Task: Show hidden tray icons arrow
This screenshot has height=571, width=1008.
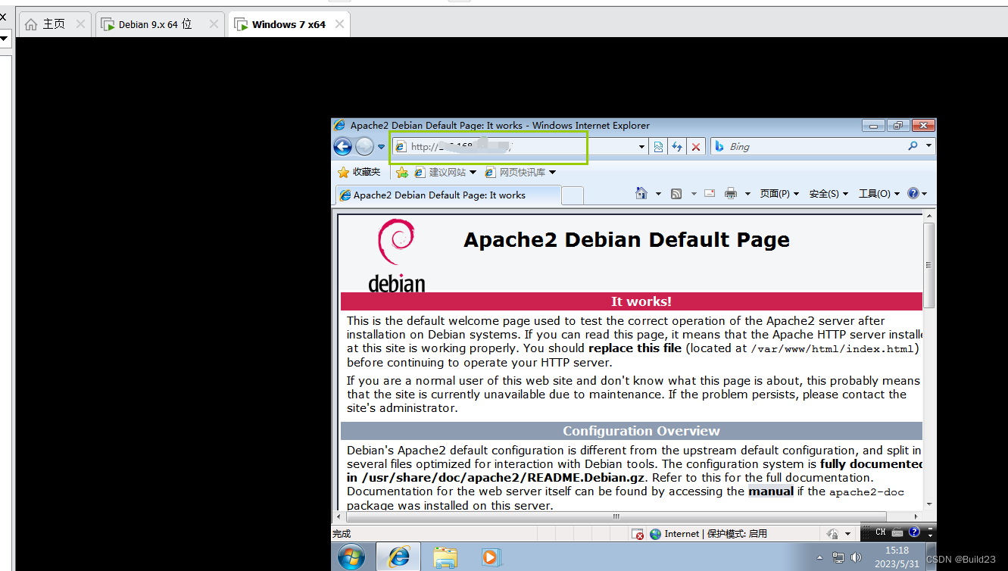Action: [819, 558]
